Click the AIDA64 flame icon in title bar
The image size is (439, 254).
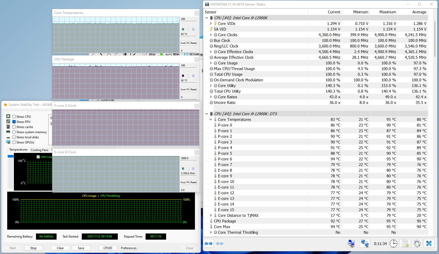click(5, 105)
